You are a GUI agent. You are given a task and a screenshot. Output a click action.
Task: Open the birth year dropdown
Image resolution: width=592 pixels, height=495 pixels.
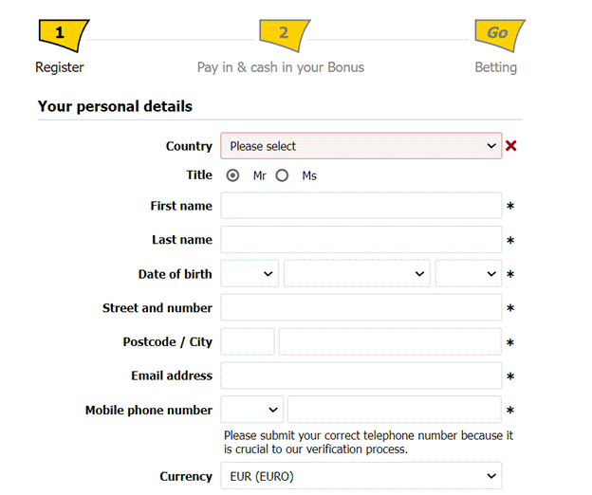pos(468,274)
